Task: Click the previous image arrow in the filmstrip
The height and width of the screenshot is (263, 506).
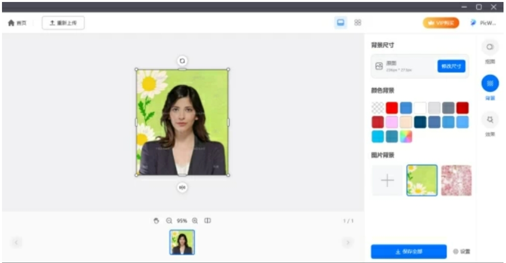Action: coord(16,242)
